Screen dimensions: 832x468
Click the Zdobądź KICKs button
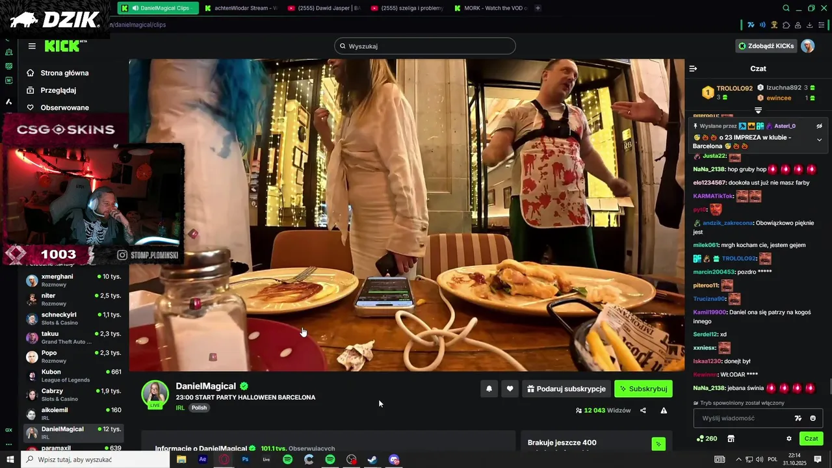point(766,45)
